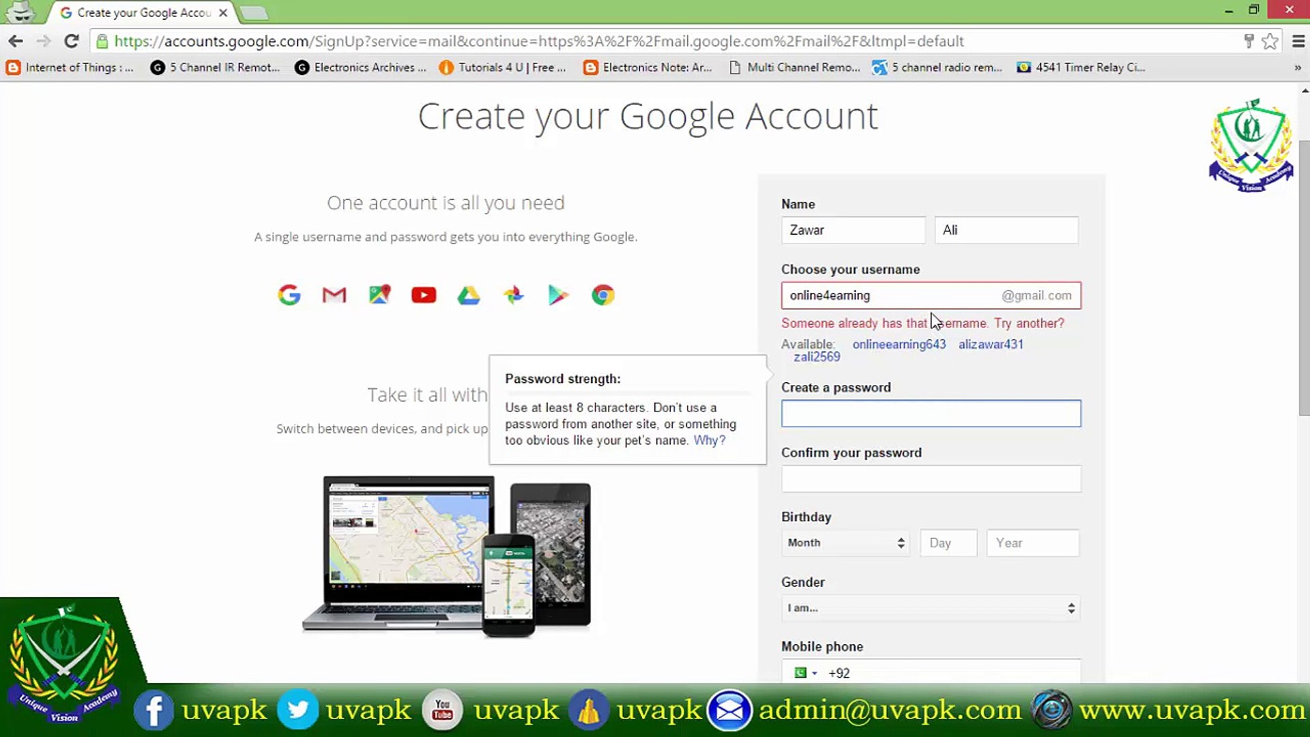1310x737 pixels.
Task: Click the Twitter uvapk icon in the footer
Action: coord(298,710)
